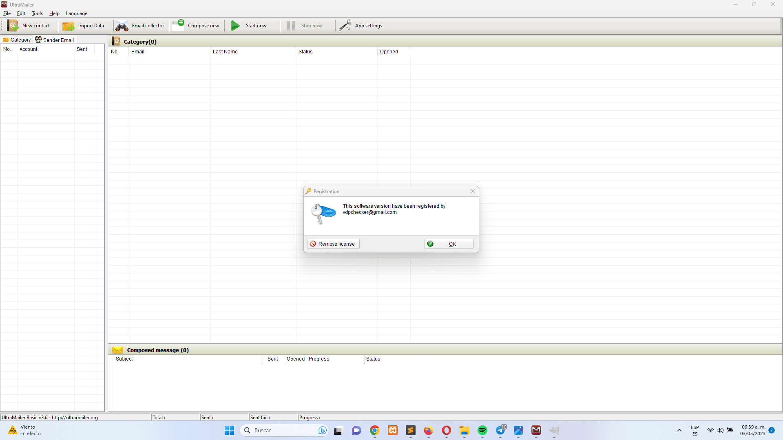Show hidden system tray icons chevron

[679, 431]
